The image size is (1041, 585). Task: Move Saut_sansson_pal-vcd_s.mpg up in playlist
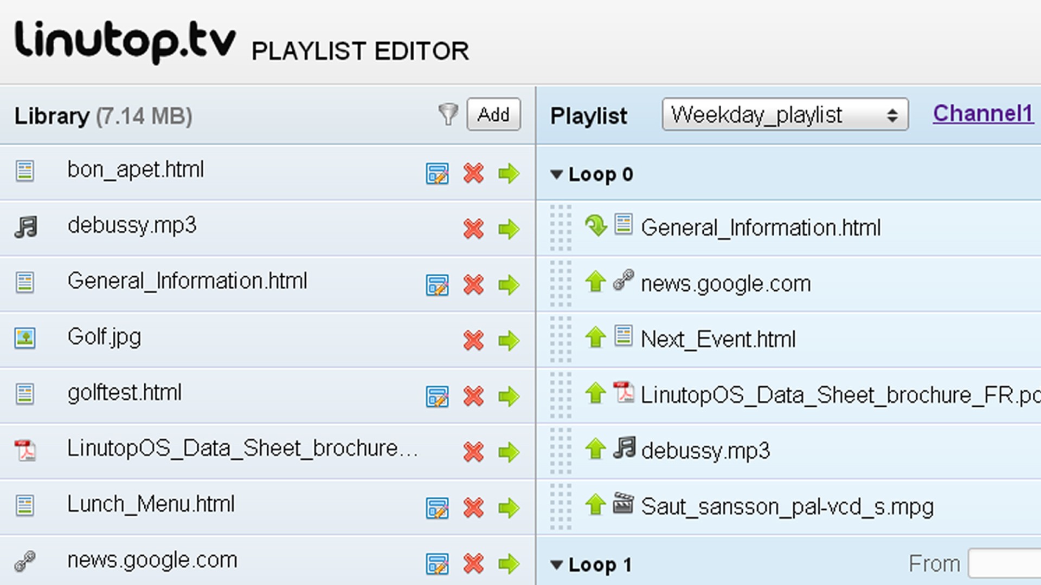coord(595,505)
